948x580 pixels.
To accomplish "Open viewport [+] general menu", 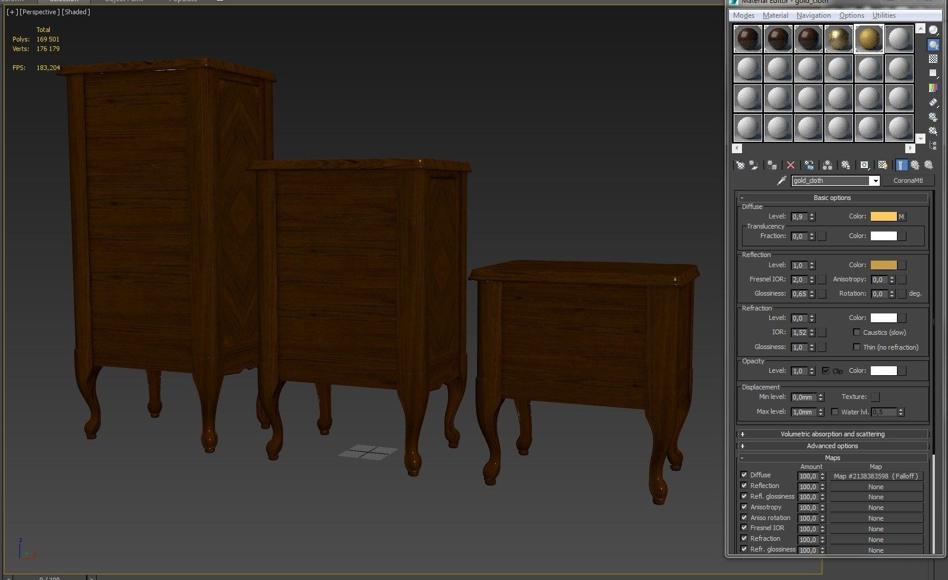I will (x=11, y=12).
